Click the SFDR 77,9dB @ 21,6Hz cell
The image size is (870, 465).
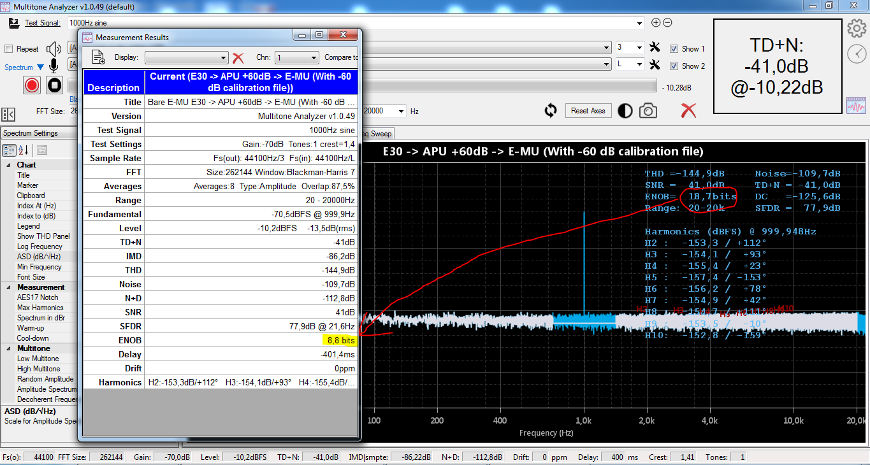[x=251, y=326]
